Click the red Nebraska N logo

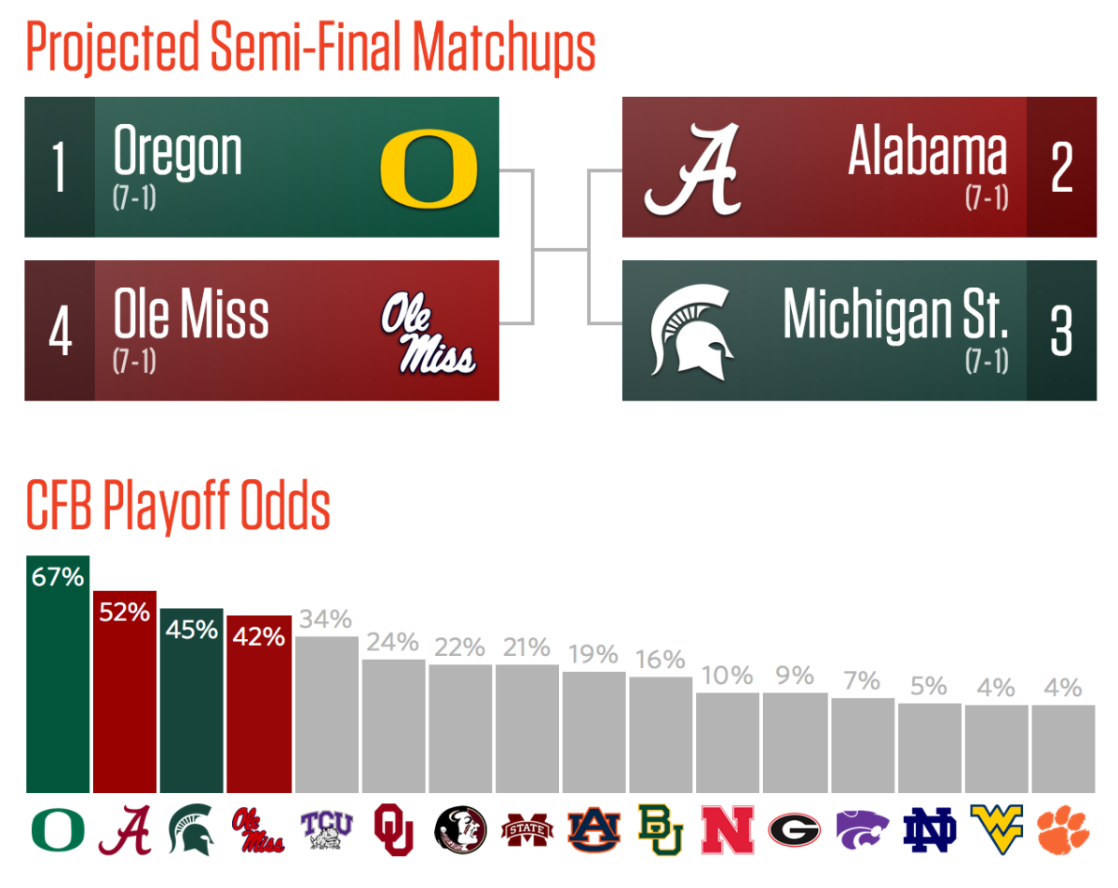click(728, 829)
